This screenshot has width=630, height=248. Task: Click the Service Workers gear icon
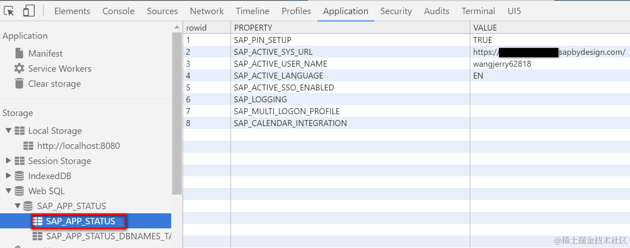pos(19,69)
